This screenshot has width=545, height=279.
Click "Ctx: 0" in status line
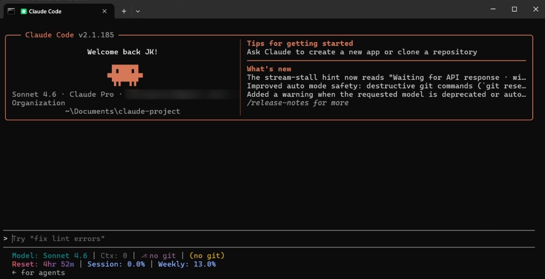114,256
